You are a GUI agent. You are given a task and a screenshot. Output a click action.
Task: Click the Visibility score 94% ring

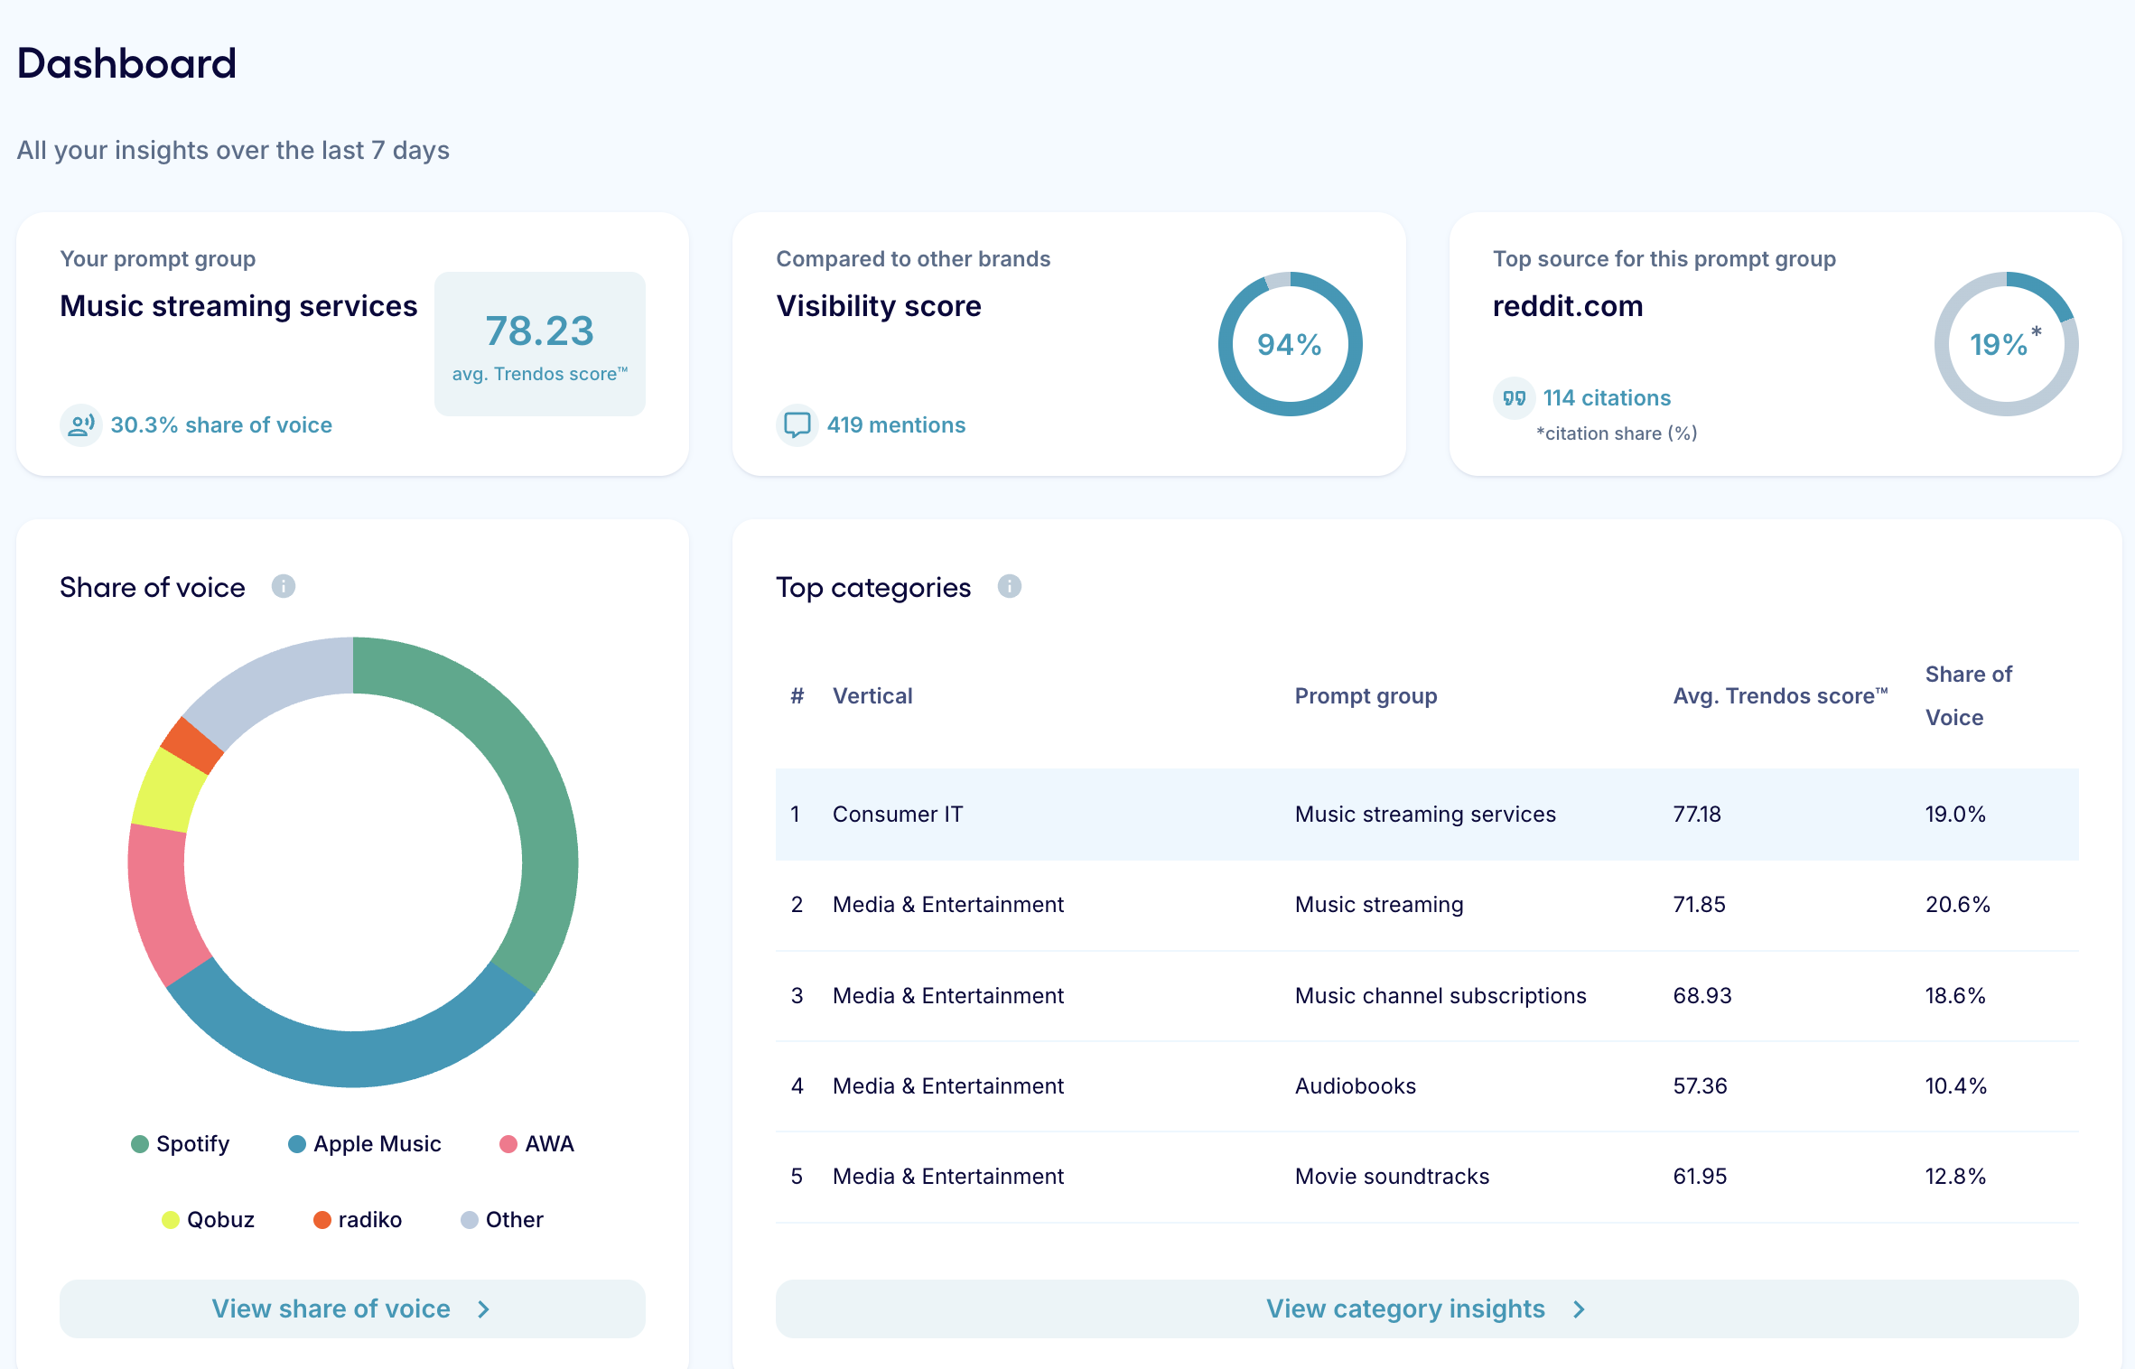1289,344
